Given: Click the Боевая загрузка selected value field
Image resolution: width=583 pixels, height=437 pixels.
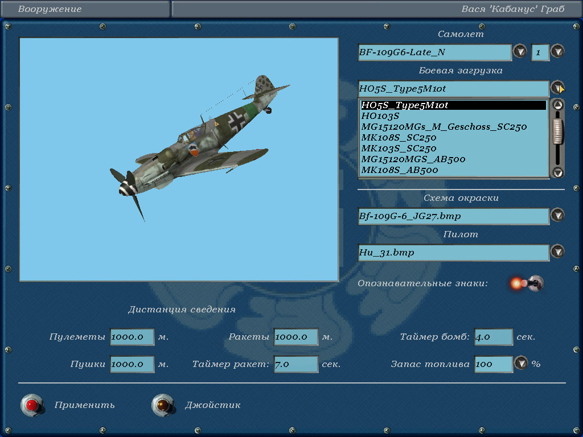Looking at the screenshot, I should (454, 89).
